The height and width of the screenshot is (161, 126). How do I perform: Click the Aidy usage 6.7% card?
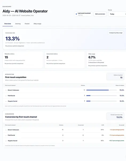[x=106, y=60]
